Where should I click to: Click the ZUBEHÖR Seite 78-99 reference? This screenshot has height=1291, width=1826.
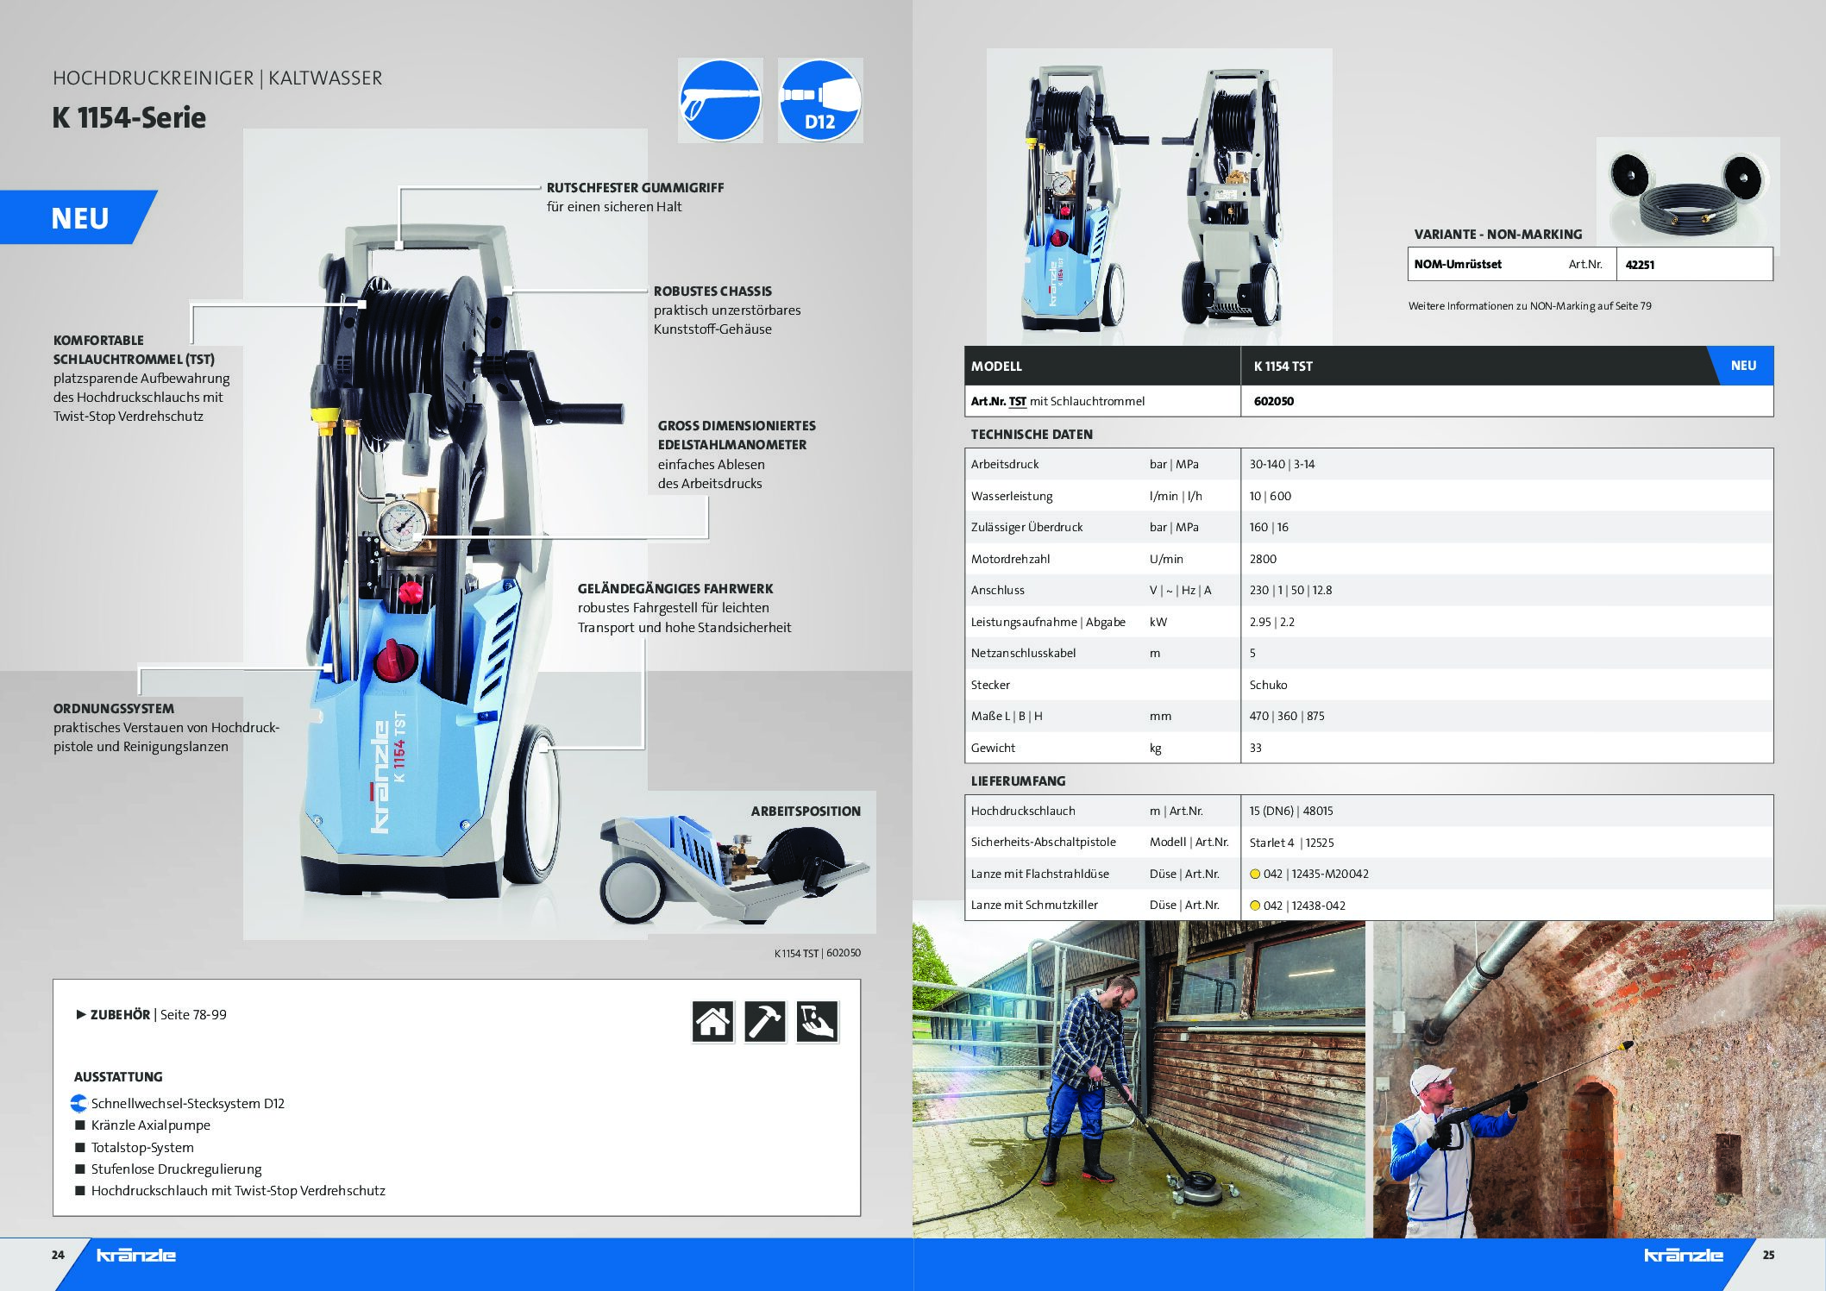(159, 1014)
